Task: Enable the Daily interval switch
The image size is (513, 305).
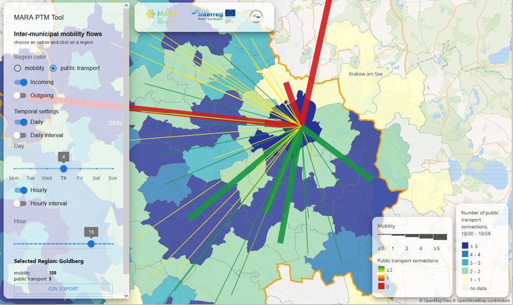Action: click(x=20, y=135)
